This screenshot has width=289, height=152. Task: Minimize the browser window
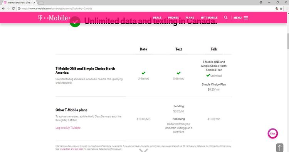coord(269,2)
